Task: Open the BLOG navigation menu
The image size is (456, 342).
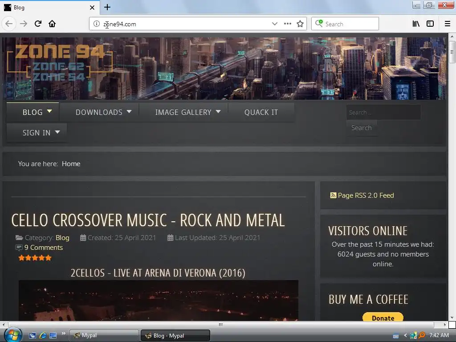Action: [x=33, y=112]
